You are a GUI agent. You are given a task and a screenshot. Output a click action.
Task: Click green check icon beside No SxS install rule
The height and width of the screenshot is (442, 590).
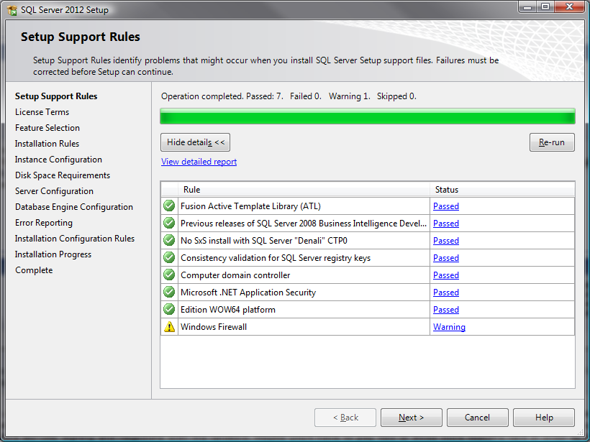(169, 240)
